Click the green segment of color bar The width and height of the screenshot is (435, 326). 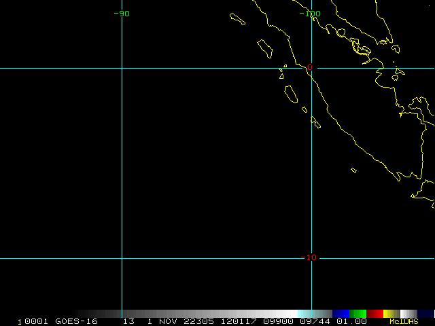[358, 314]
